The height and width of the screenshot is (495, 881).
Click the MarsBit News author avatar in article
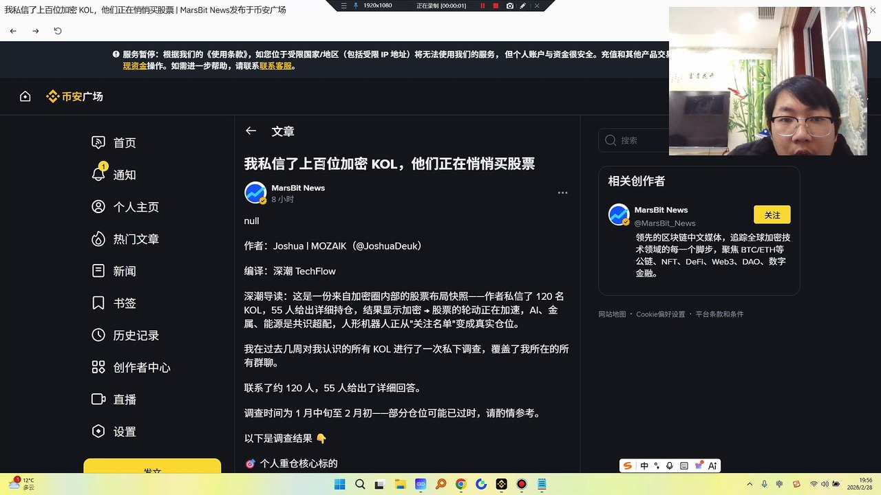(x=255, y=192)
